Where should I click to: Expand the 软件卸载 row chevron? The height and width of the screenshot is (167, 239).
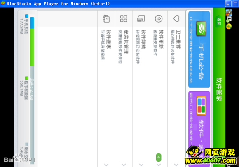click(141, 165)
